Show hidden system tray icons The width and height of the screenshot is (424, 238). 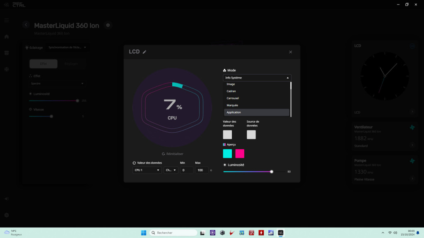[383, 233]
